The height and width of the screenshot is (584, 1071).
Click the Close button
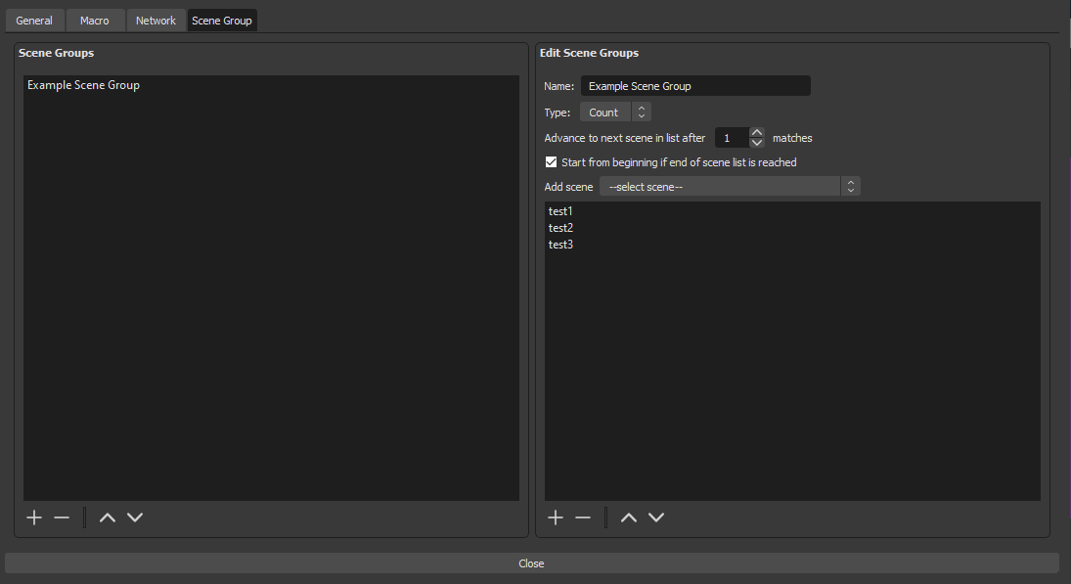531,562
